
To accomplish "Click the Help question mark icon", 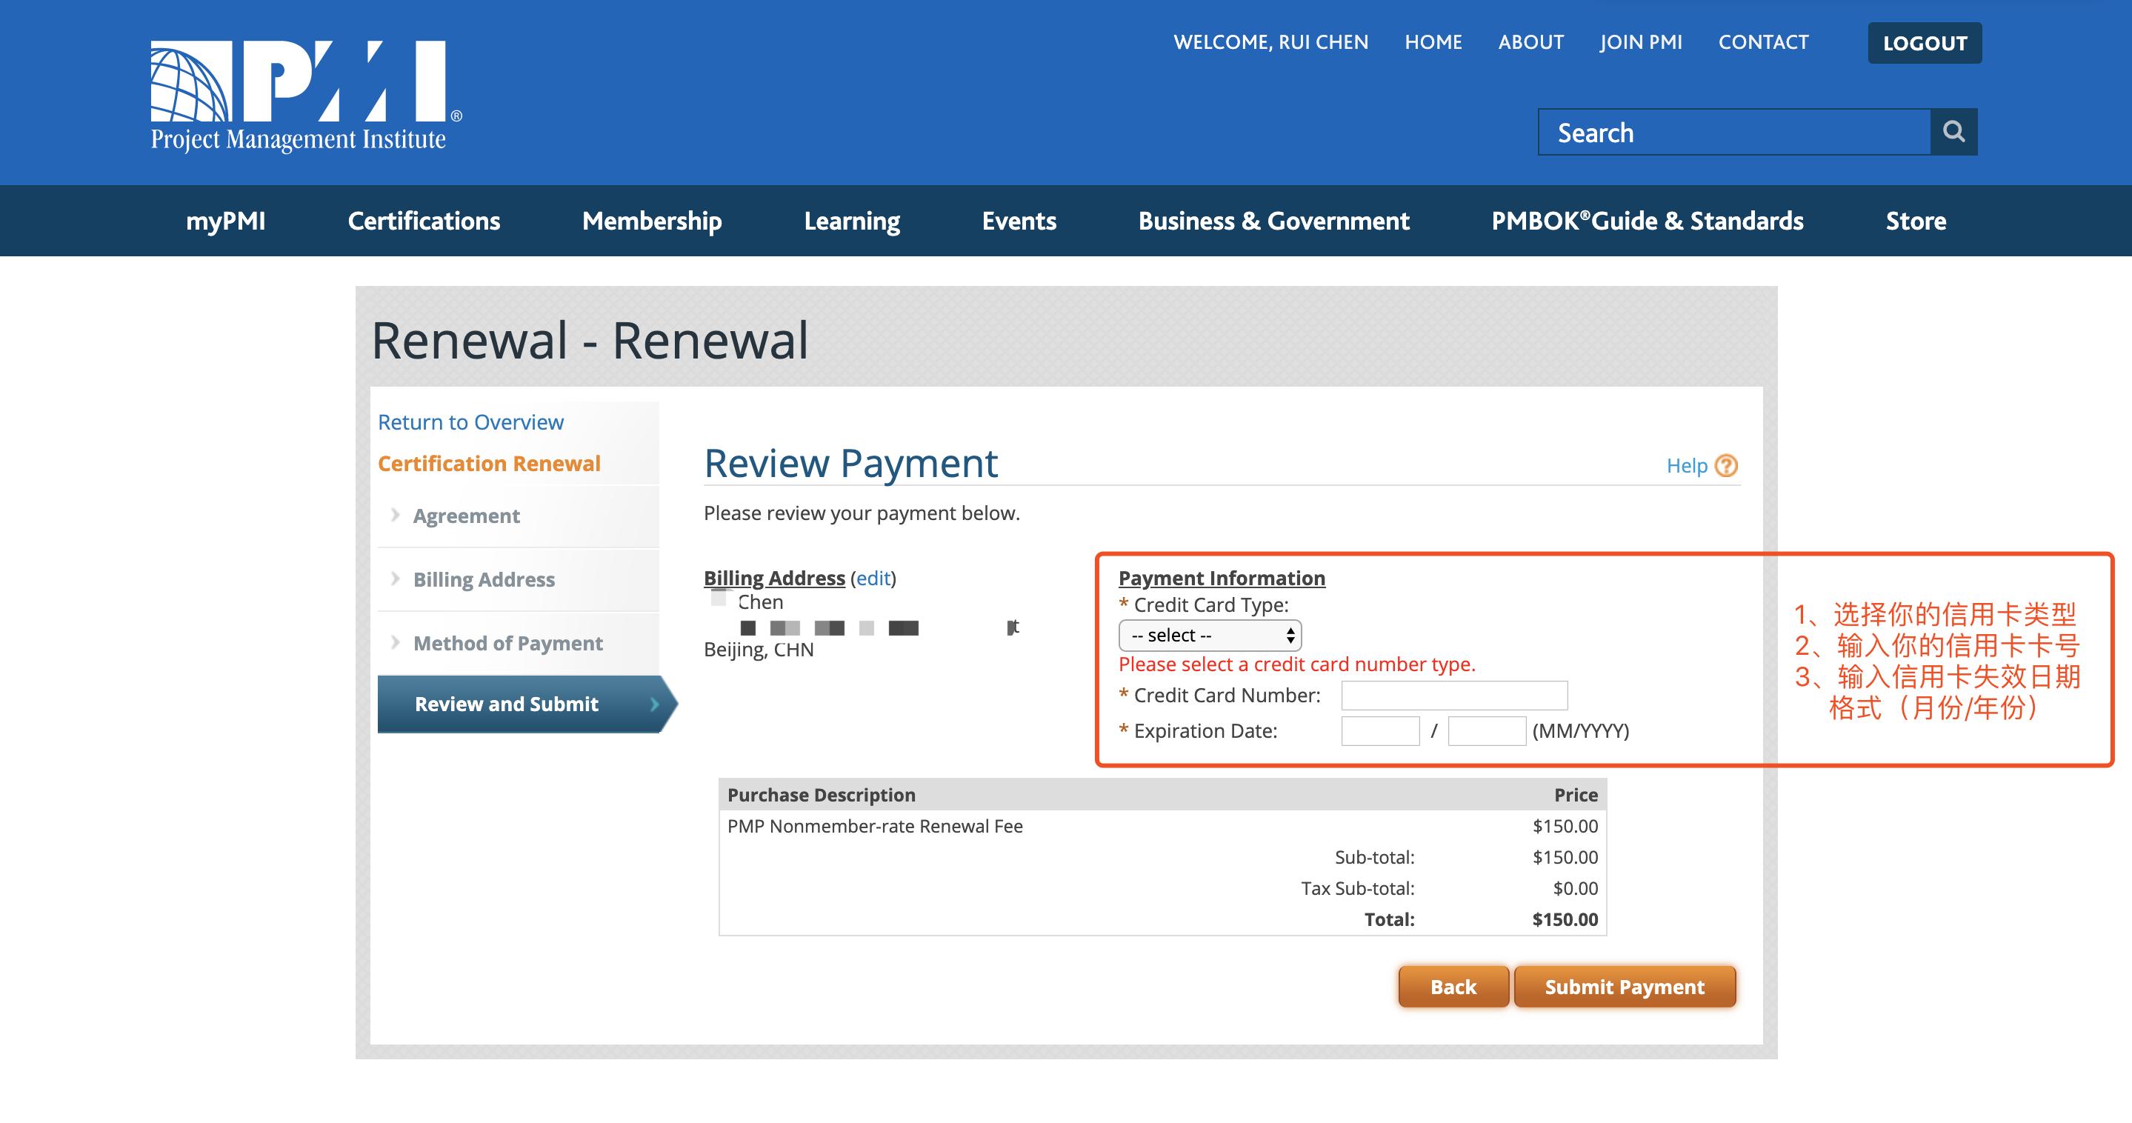I will (1725, 466).
